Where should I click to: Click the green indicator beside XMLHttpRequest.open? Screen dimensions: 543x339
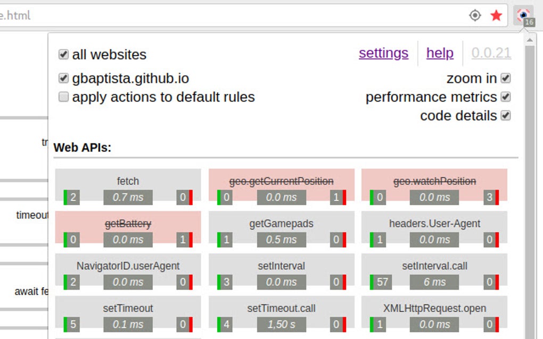pyautogui.click(x=375, y=325)
